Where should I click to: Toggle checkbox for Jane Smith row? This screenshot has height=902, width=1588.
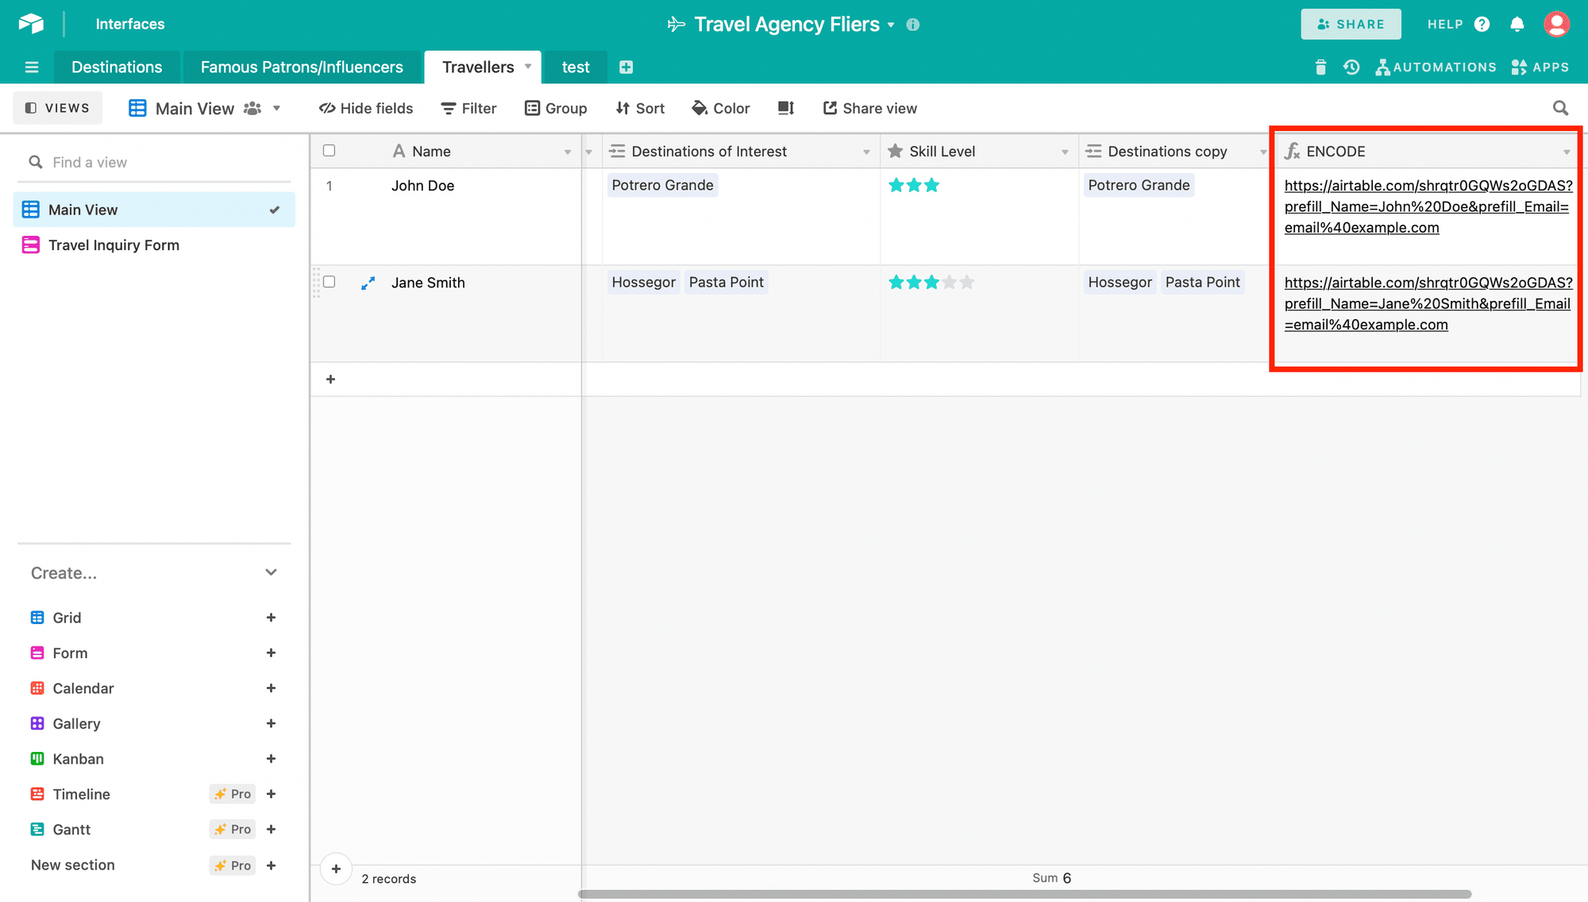click(x=330, y=281)
